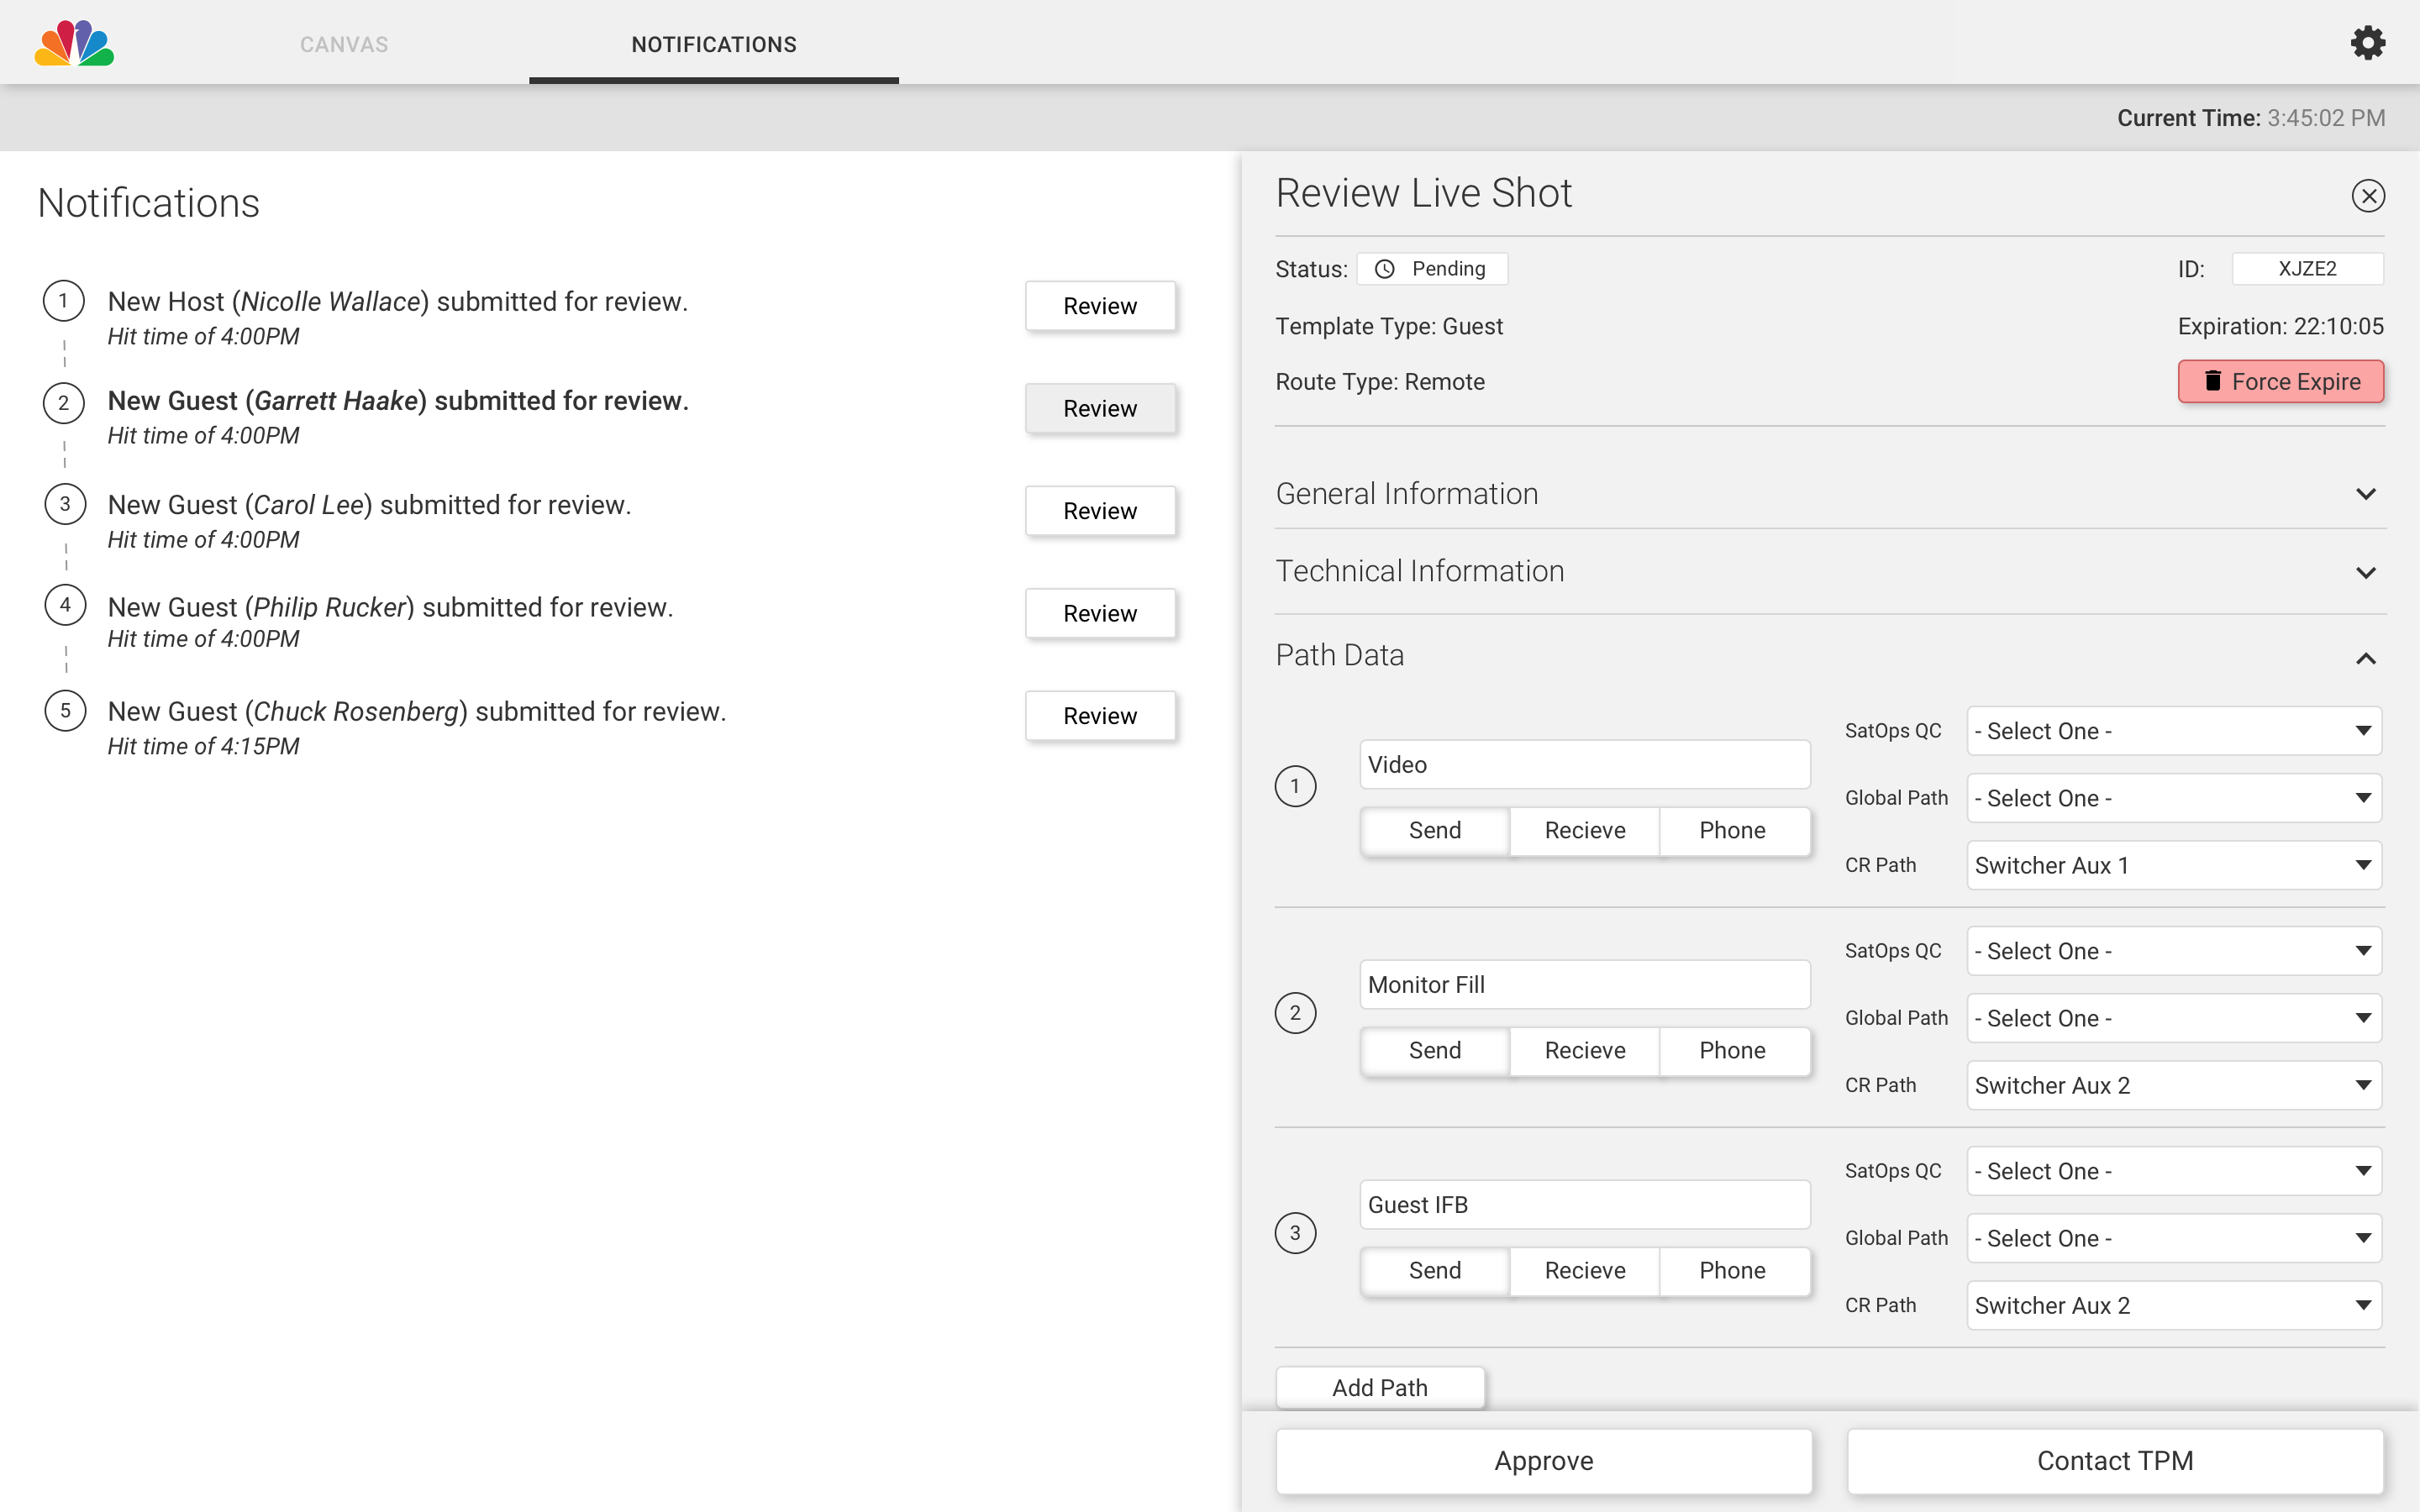
Task: Switch to the Canvas tab
Action: click(343, 44)
